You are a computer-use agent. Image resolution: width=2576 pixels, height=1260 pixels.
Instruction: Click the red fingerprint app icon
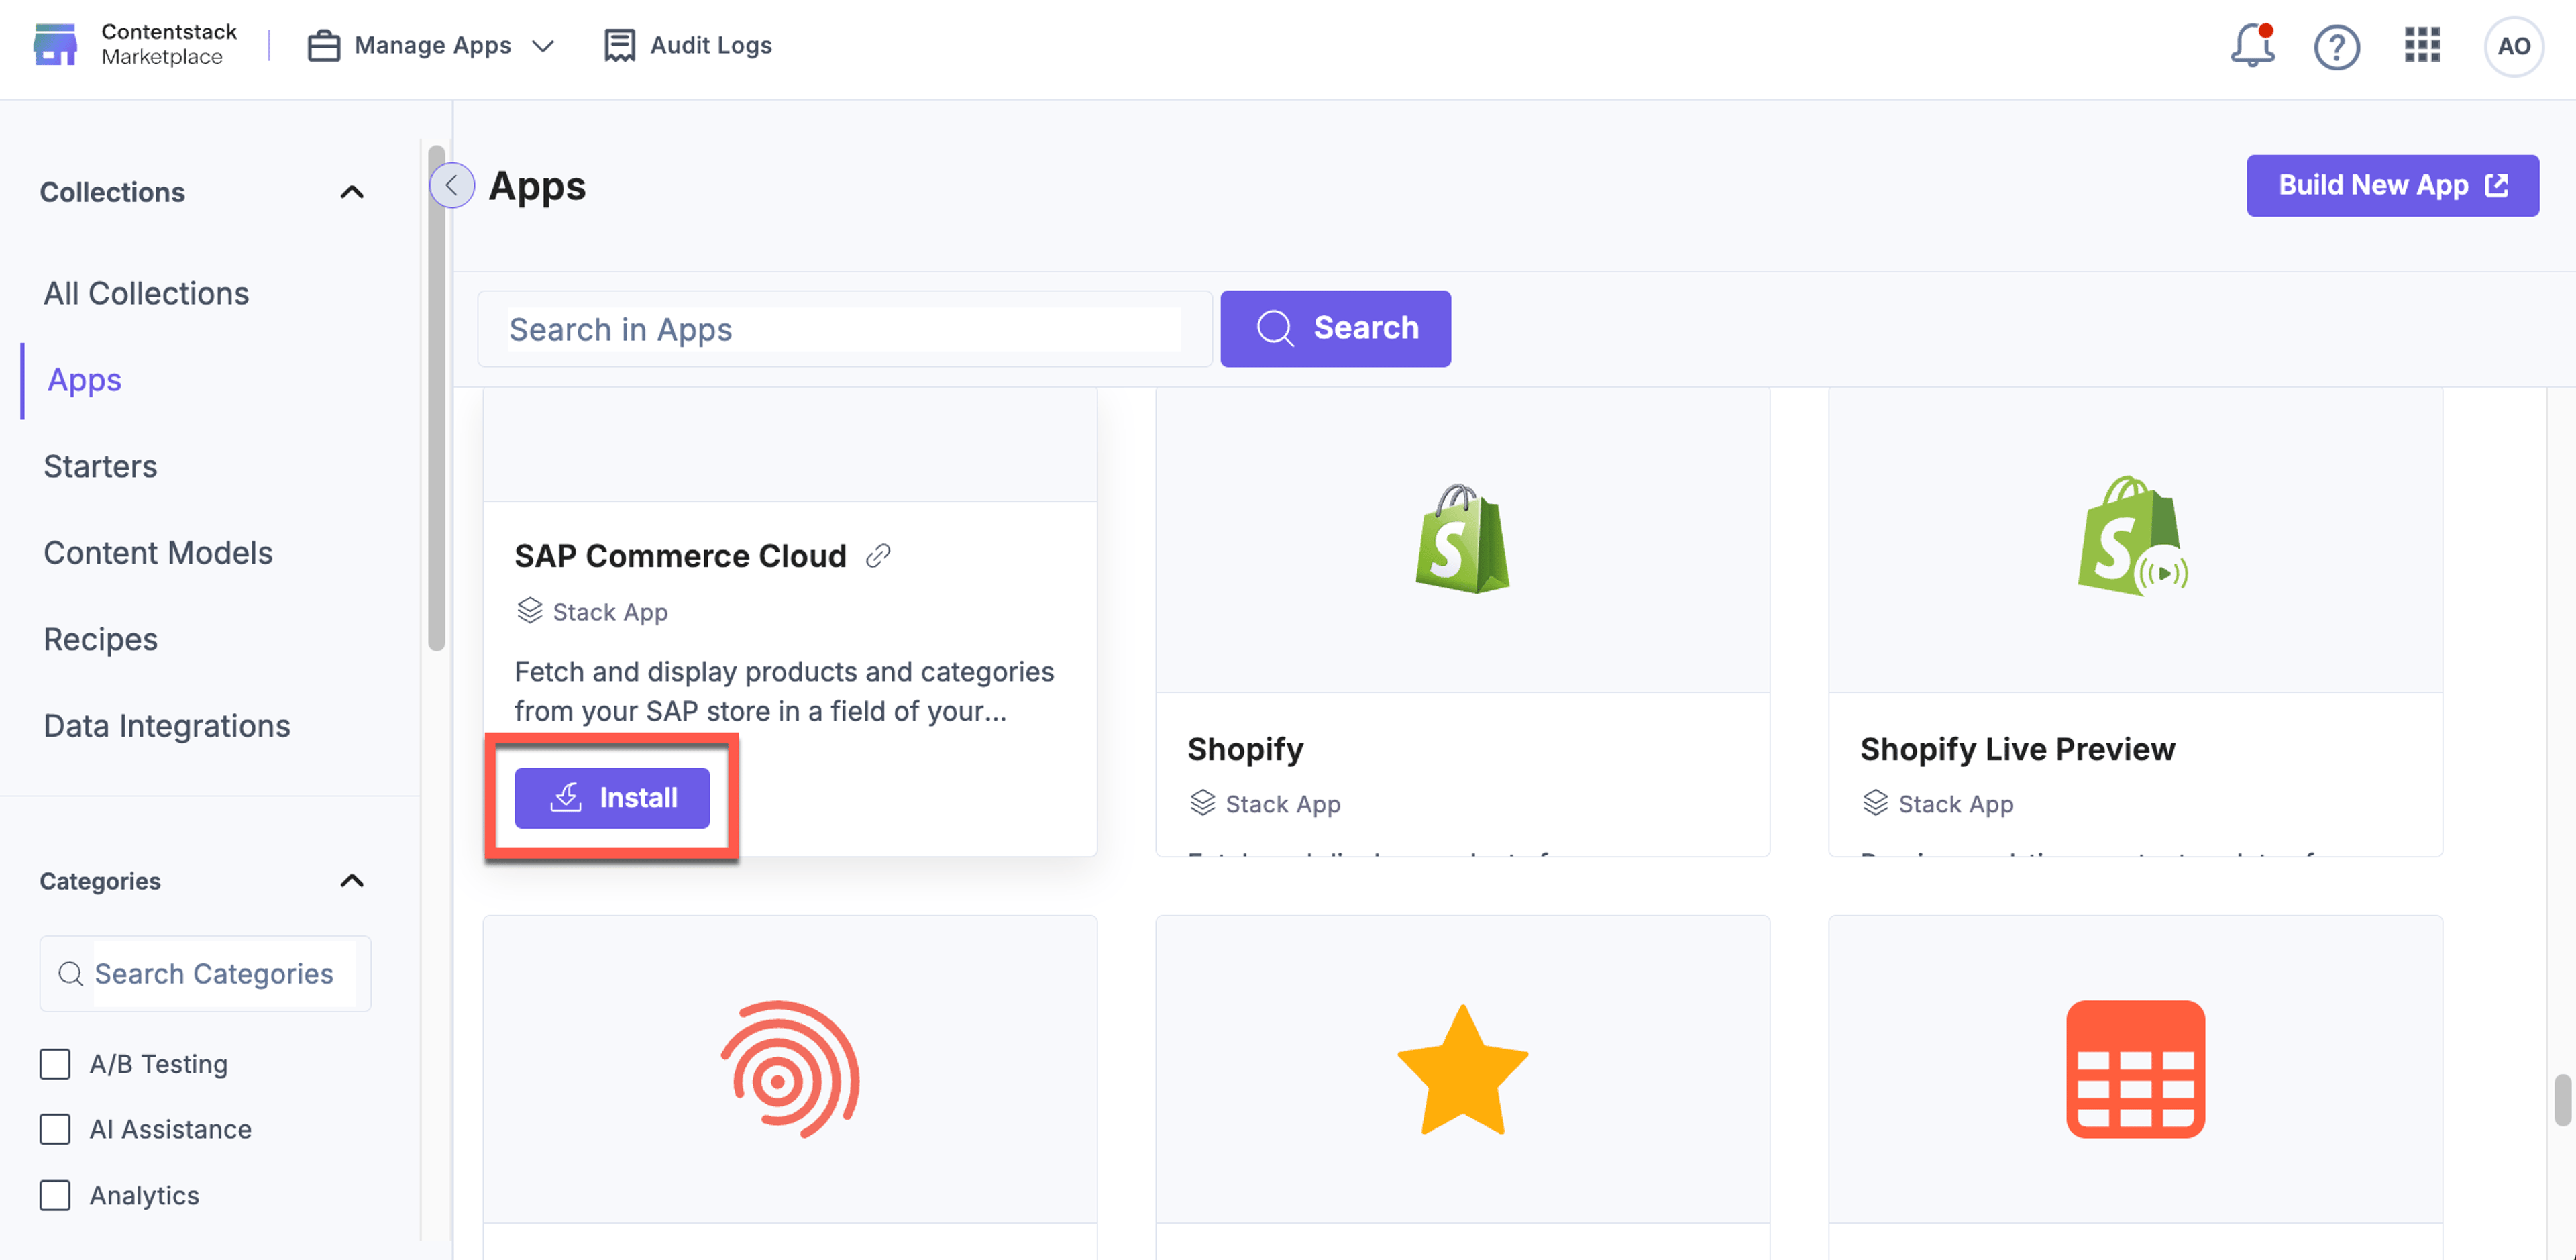[x=789, y=1069]
